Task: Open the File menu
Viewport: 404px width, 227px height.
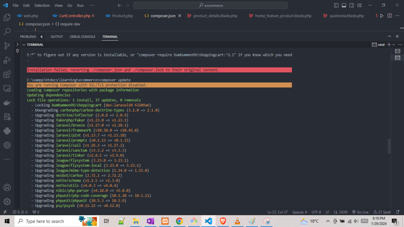Action: (x=15, y=5)
